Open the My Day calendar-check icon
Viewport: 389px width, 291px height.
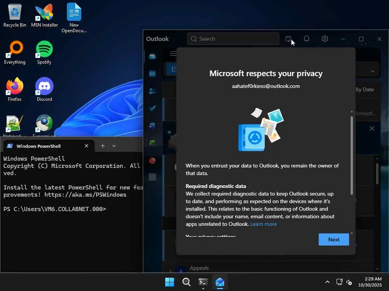point(288,39)
